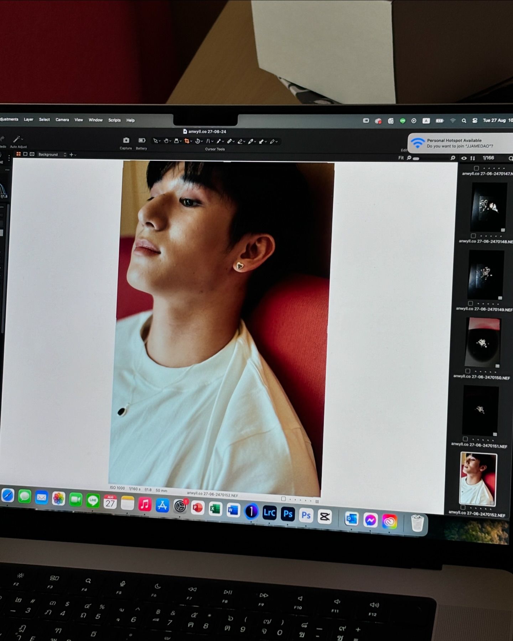Expand the Crop tool options arrow
This screenshot has width=513, height=641.
pos(191,141)
